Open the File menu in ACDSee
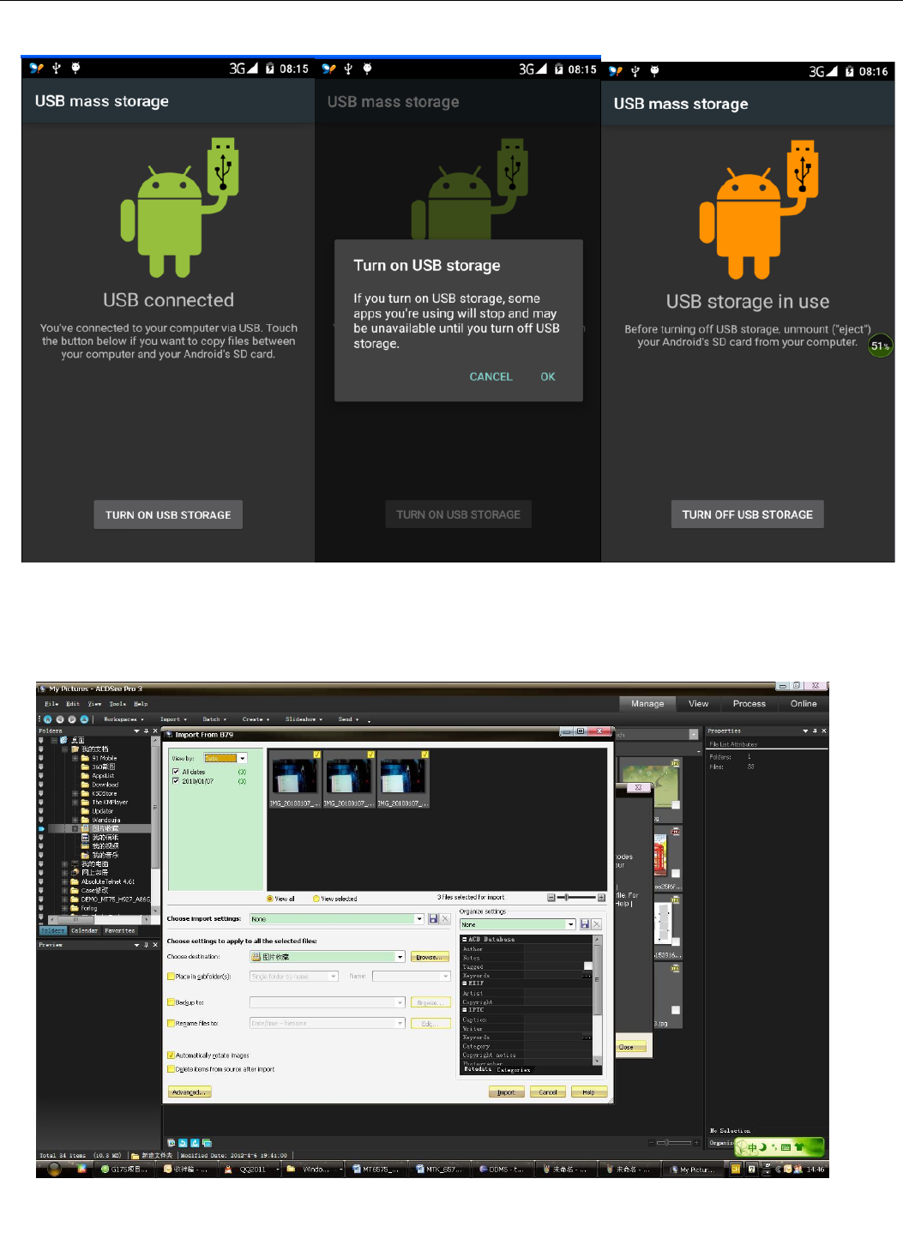This screenshot has width=903, height=1257. click(51, 704)
